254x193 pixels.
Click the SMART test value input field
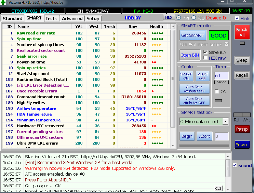[x=222, y=136]
